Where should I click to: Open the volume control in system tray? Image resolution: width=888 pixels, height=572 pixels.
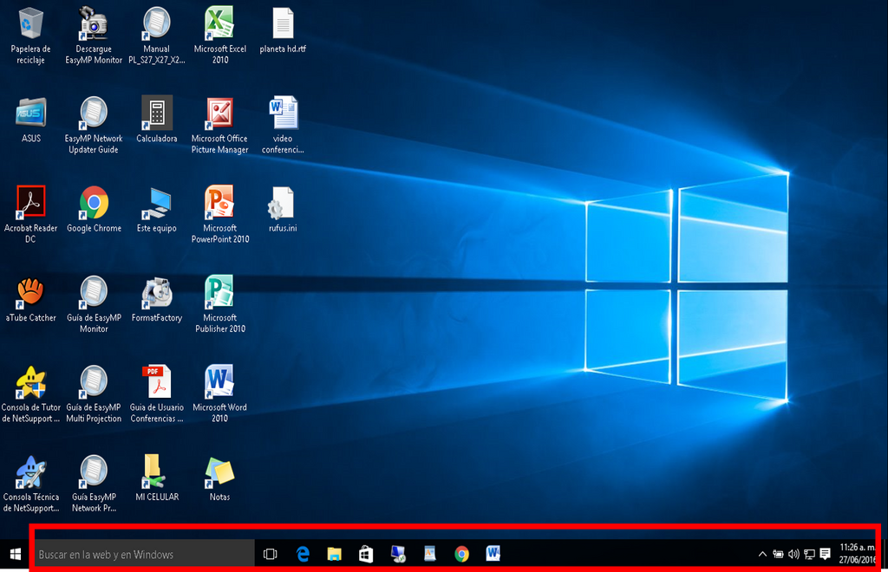[793, 555]
